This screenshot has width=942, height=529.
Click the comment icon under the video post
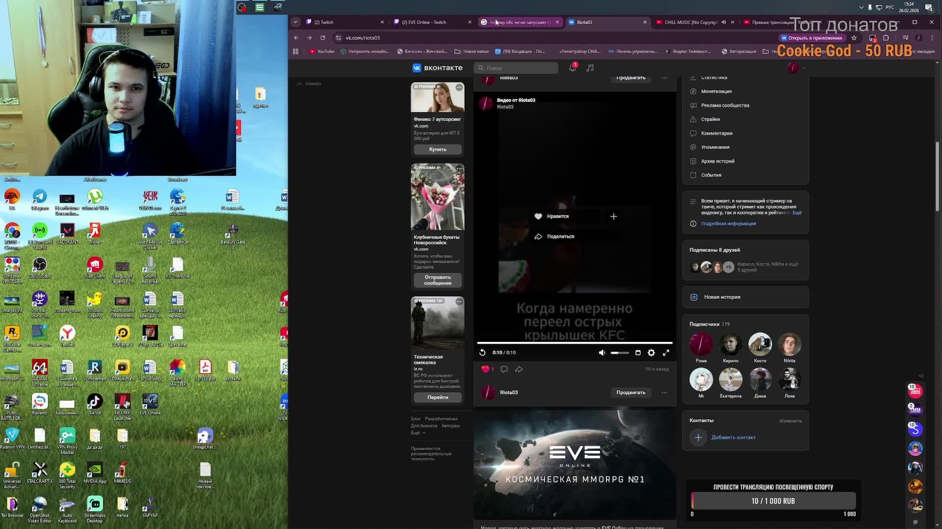[x=504, y=369]
